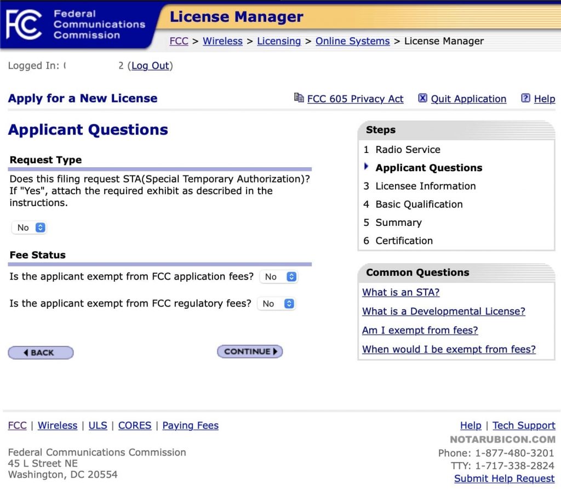
Task: Select the Applicant Questions step
Action: (428, 168)
